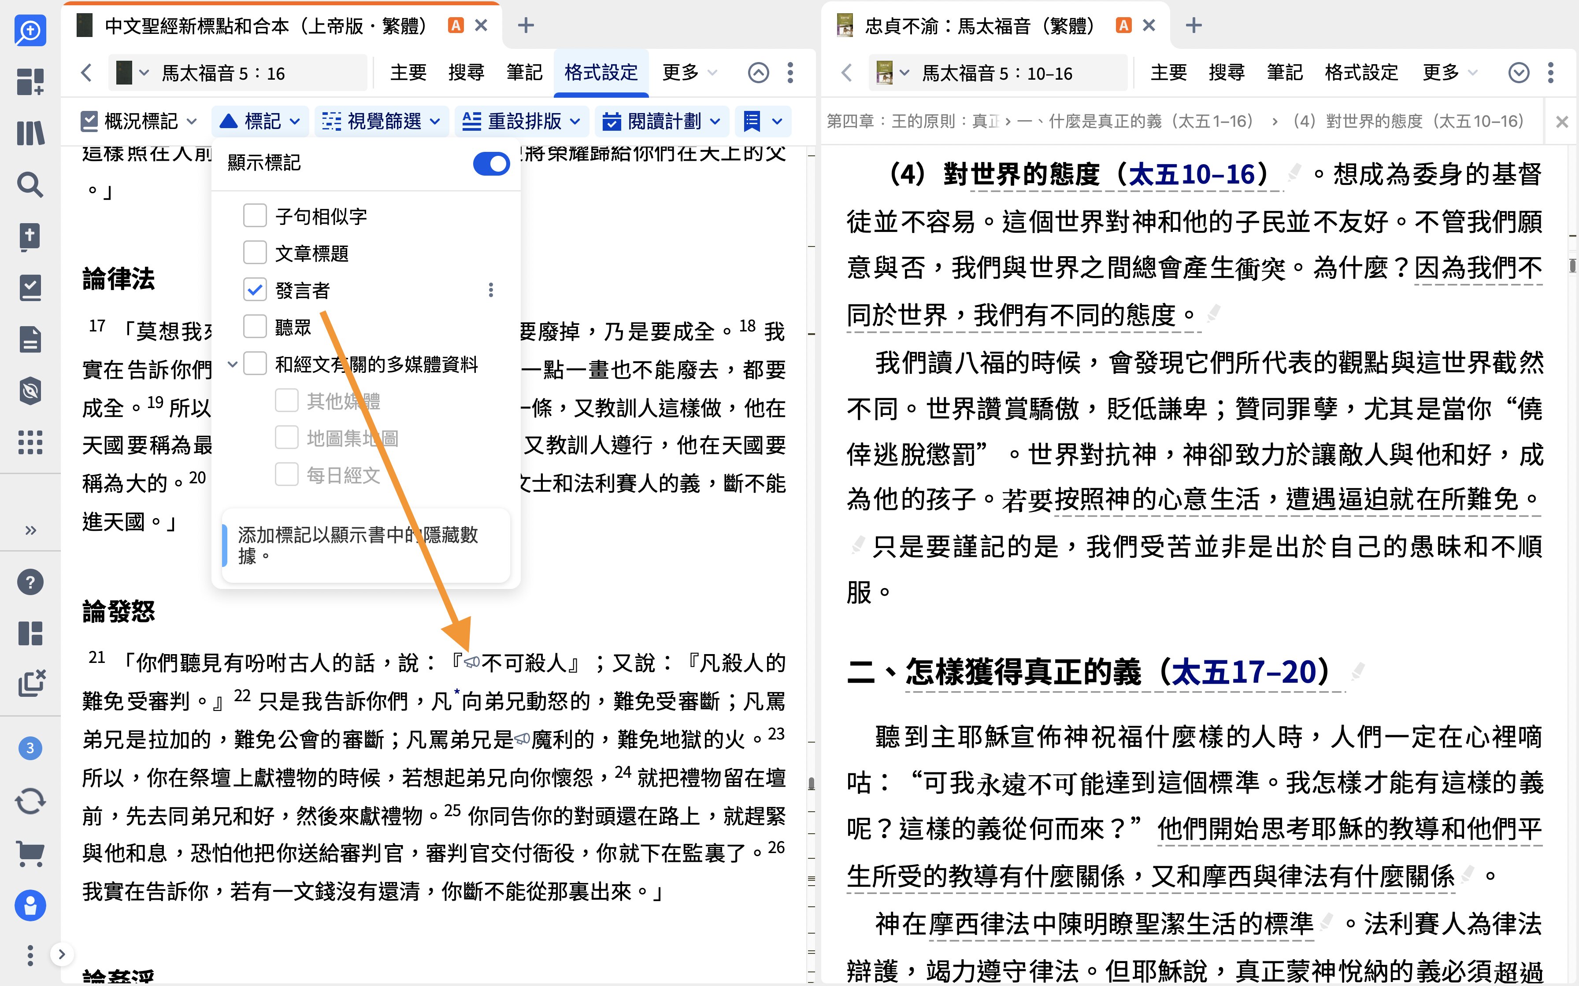This screenshot has height=986, width=1579.
Task: Open the 視覺篩選 dropdown
Action: (381, 121)
